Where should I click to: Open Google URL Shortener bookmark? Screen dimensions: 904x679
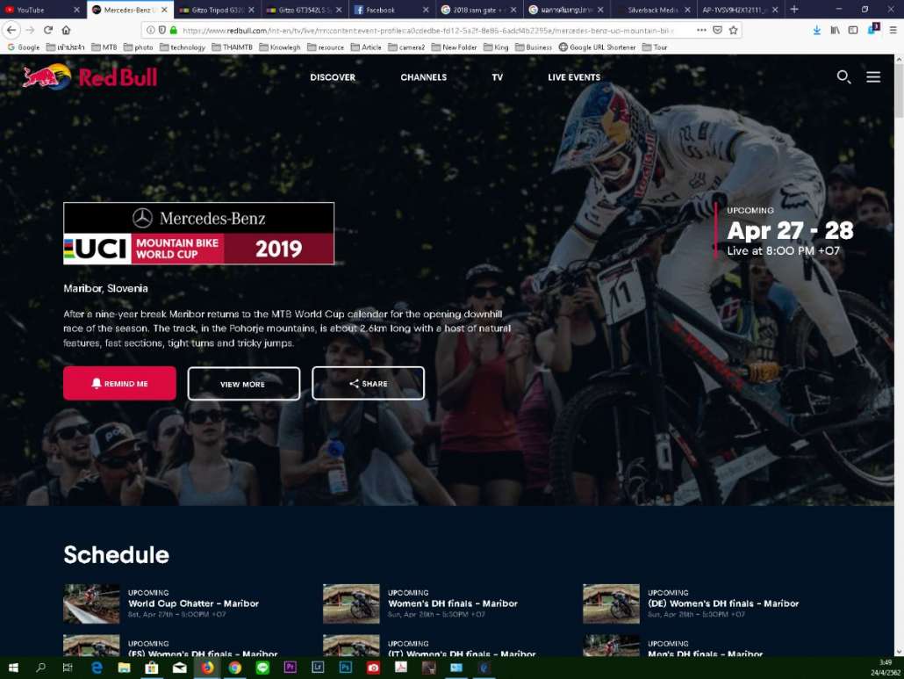(x=597, y=47)
